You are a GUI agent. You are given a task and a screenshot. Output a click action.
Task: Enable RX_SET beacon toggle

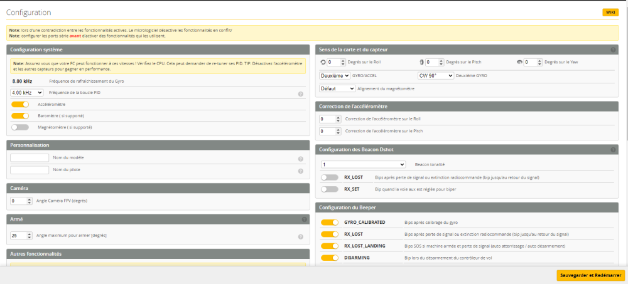(329, 189)
